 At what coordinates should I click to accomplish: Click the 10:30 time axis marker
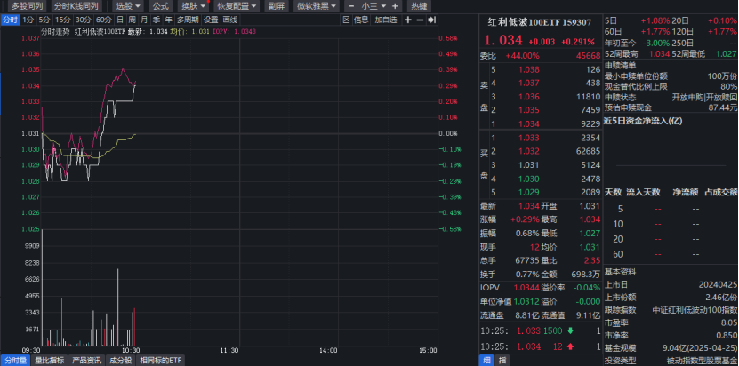pos(131,351)
